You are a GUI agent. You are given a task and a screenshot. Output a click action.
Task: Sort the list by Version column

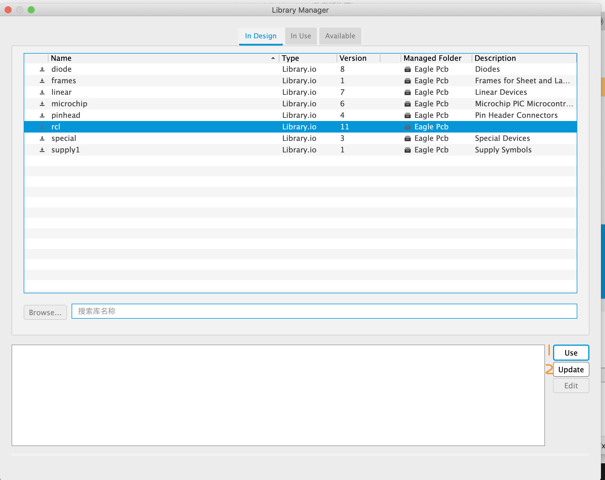pyautogui.click(x=353, y=58)
